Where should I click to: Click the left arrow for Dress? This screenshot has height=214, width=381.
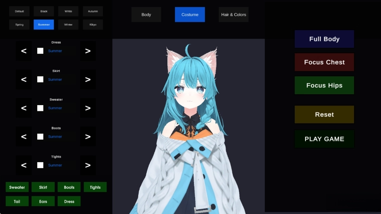[24, 51]
